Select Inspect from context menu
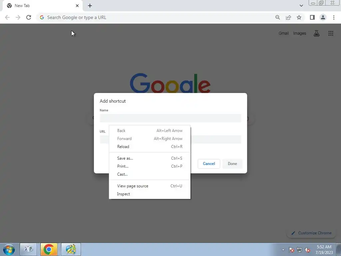Viewport: 341px width, 256px height. [x=150, y=194]
